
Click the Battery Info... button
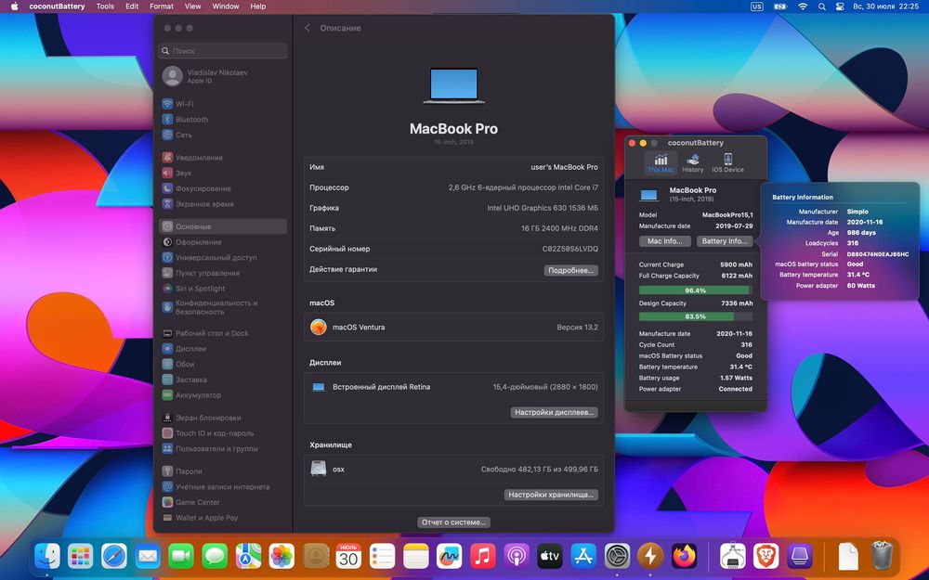pos(724,241)
